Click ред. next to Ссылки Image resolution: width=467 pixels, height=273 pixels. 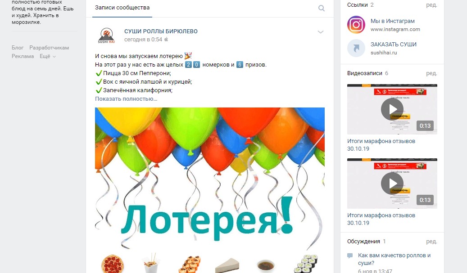431,5
